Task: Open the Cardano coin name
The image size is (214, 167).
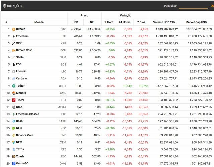Action: coord(21,78)
